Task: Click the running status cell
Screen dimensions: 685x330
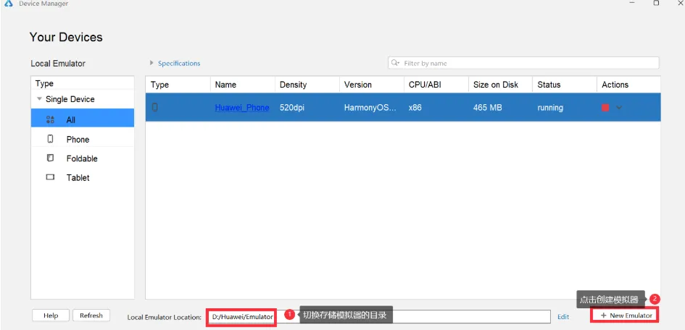Action: point(550,108)
